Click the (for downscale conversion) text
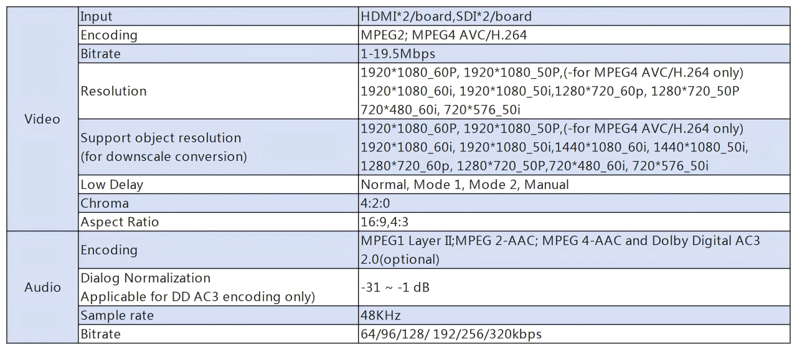The height and width of the screenshot is (350, 797). point(164,157)
